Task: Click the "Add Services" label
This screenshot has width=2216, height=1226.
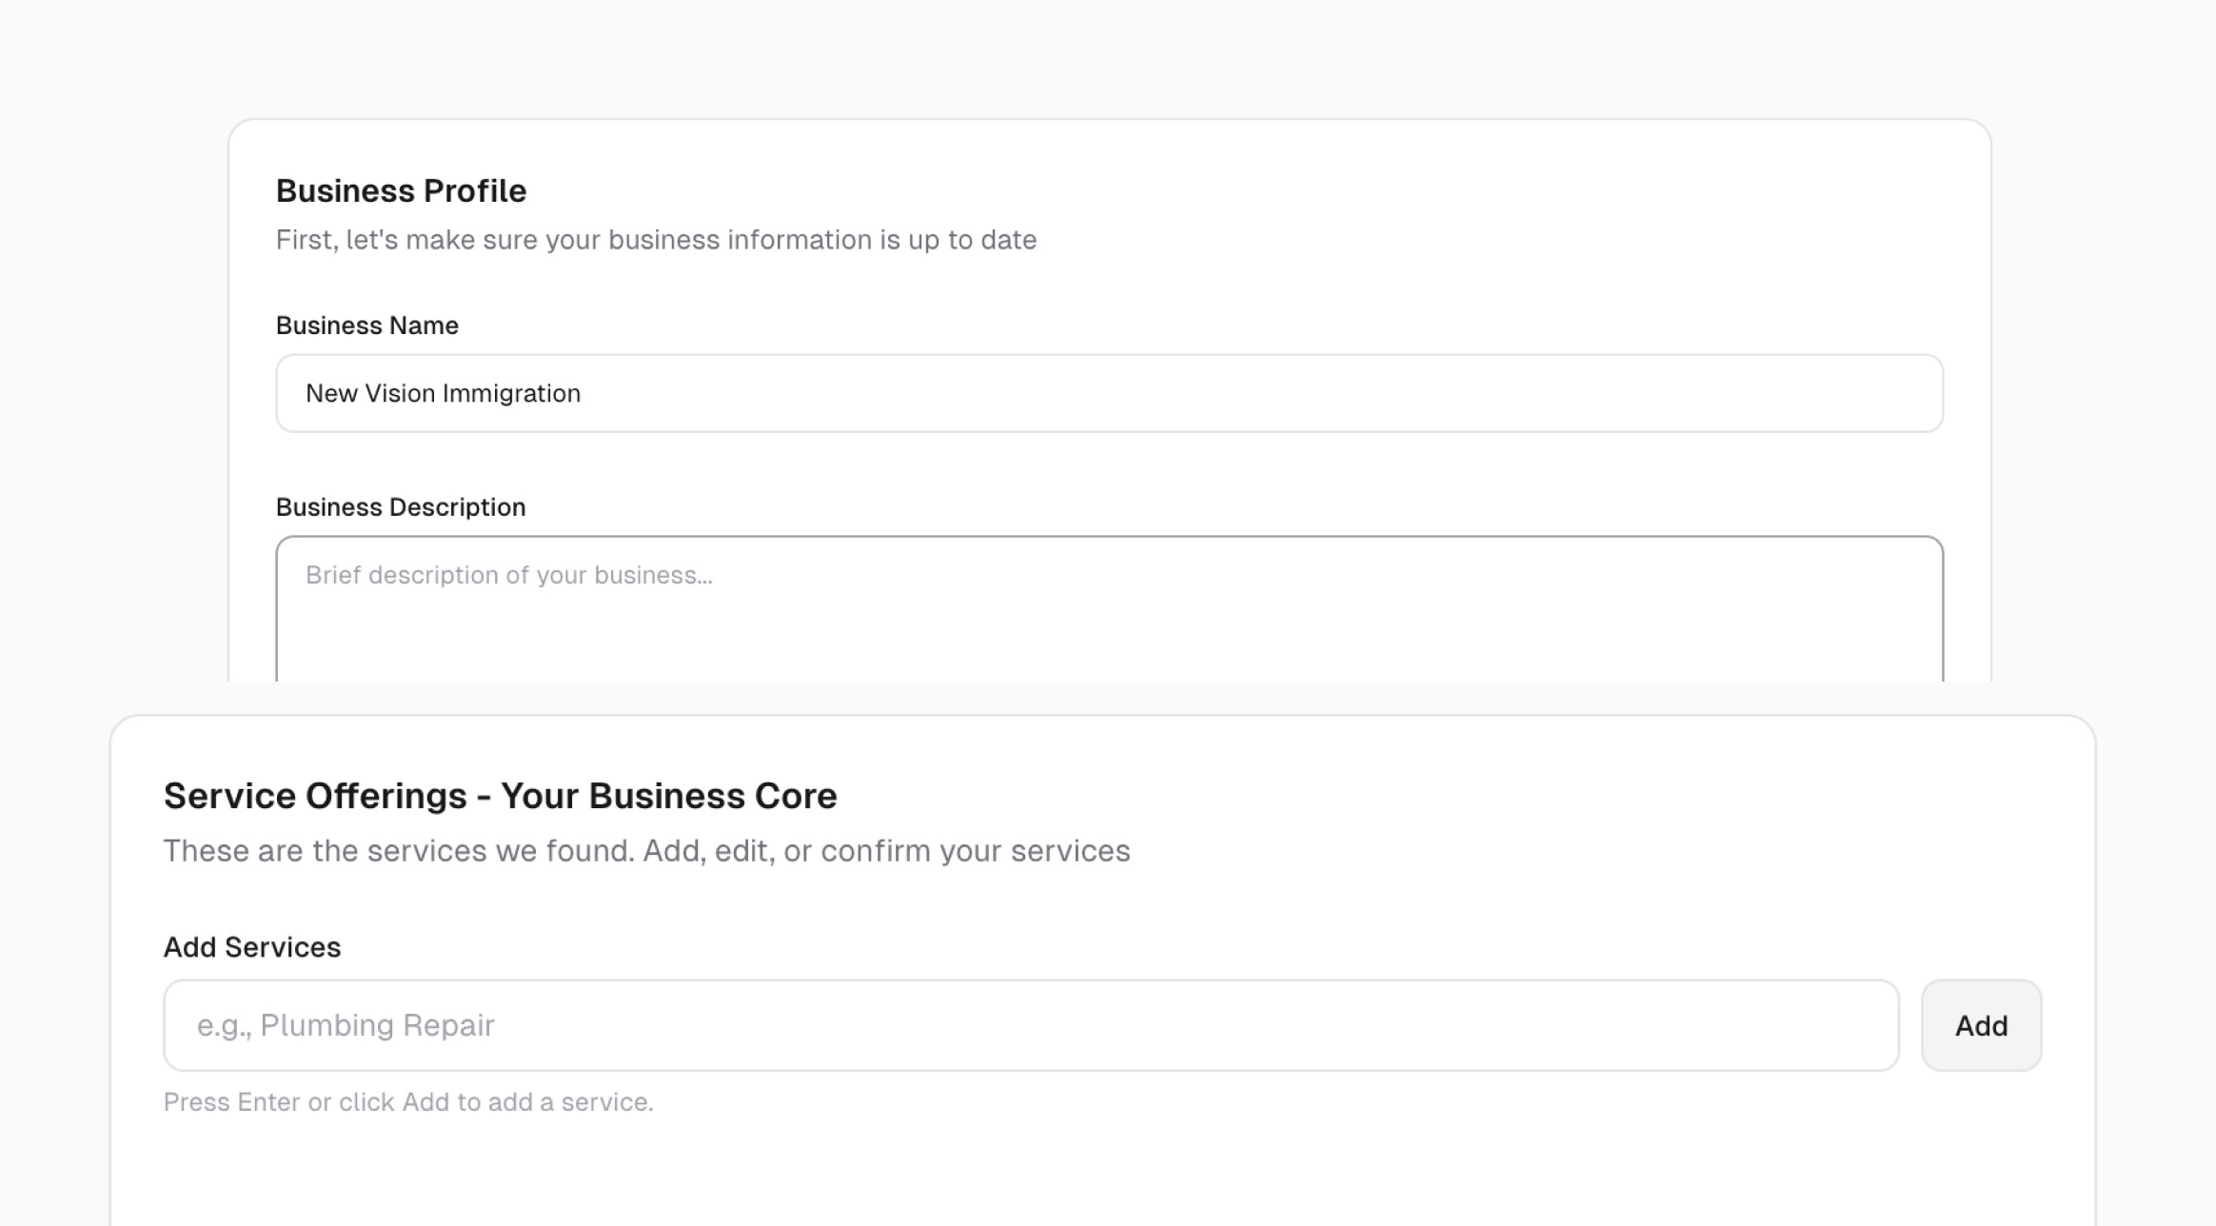Action: point(251,947)
